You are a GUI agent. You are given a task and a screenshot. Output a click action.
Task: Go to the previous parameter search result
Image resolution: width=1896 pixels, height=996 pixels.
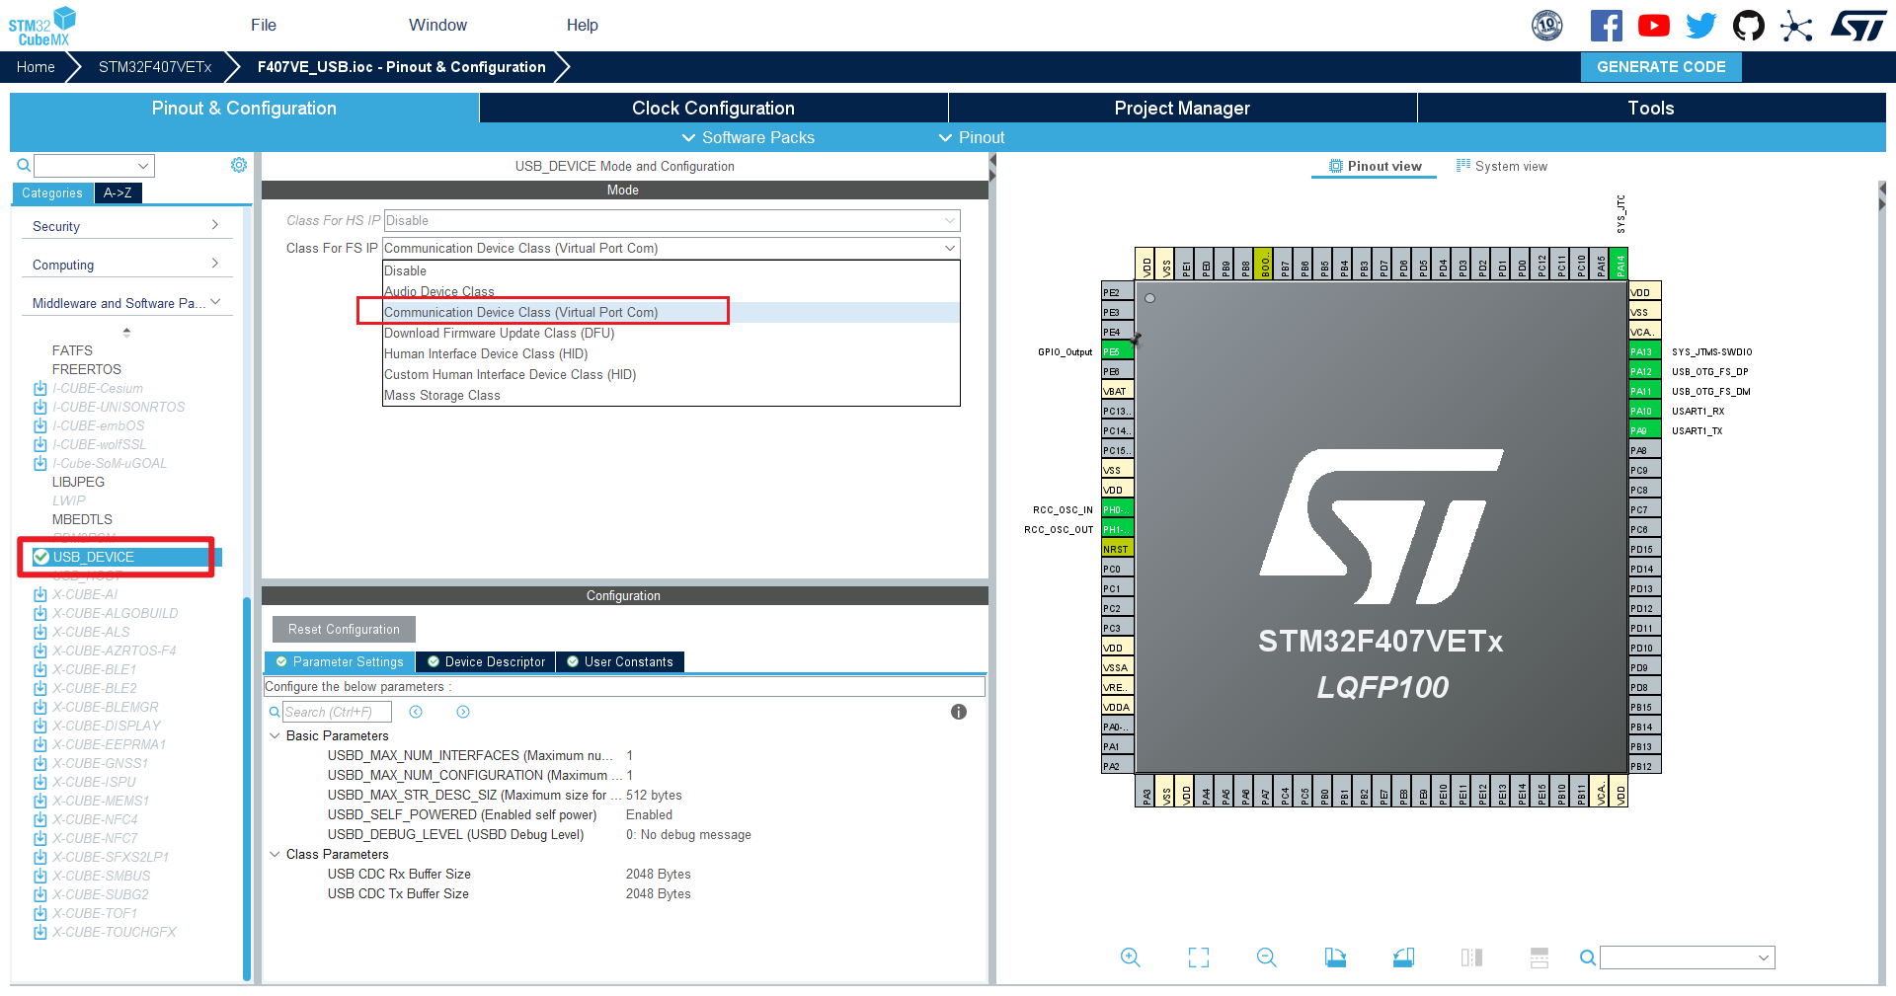(x=416, y=712)
